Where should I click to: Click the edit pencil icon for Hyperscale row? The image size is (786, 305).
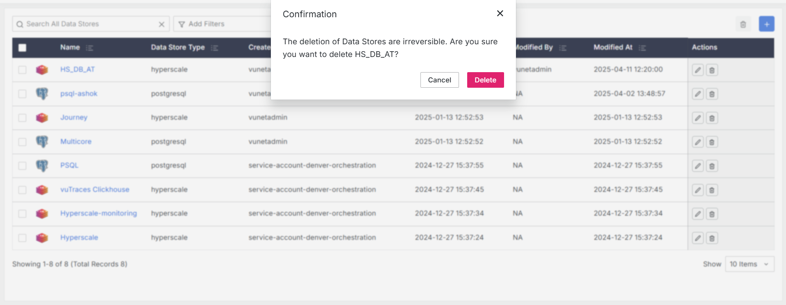[697, 238]
